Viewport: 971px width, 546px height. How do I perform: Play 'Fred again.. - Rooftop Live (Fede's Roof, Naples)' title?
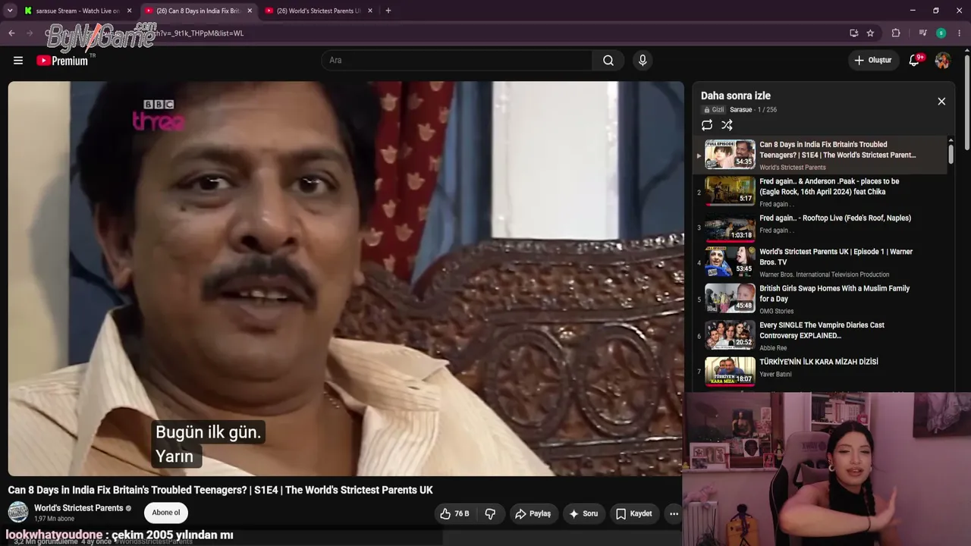[835, 218]
